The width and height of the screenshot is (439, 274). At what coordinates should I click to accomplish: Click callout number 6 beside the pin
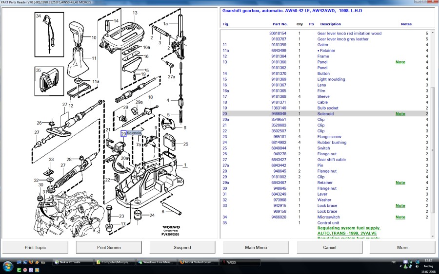click(x=163, y=212)
